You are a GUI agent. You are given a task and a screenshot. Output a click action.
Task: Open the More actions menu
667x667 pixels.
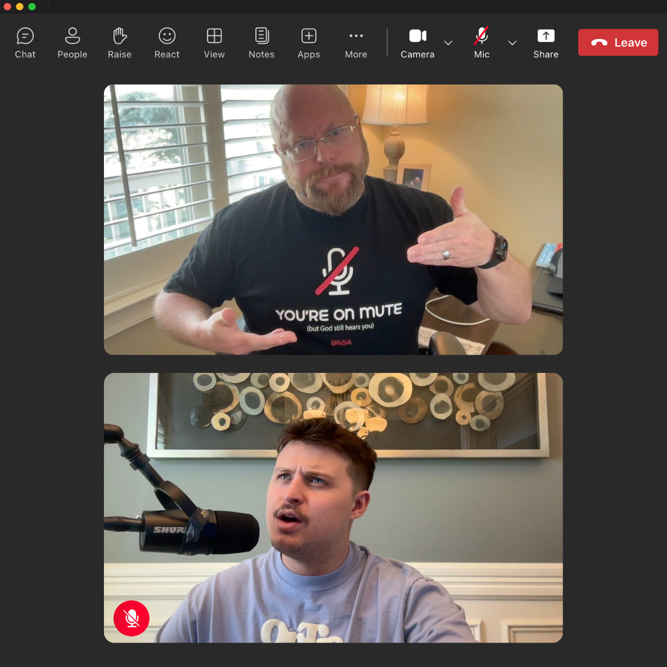(356, 43)
